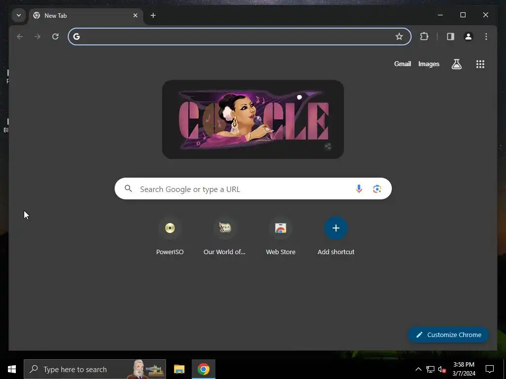
Task: Open File Explorer from the taskbar
Action: [x=179, y=369]
